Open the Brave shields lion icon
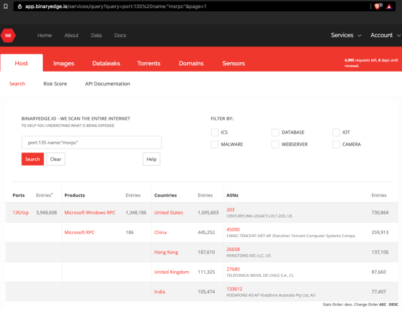The width and height of the screenshot is (402, 310). [x=378, y=6]
